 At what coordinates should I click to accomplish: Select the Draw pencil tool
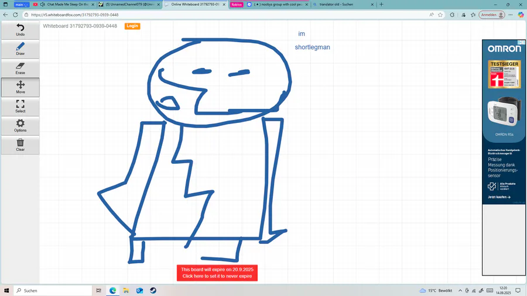(20, 49)
